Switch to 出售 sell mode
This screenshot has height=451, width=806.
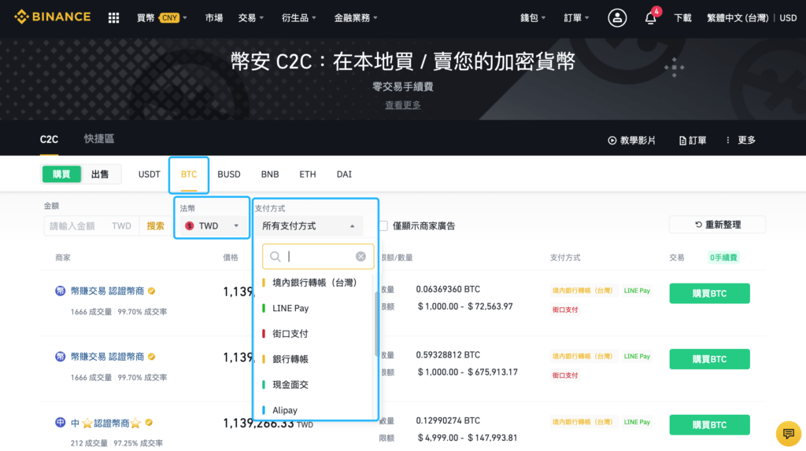click(101, 174)
